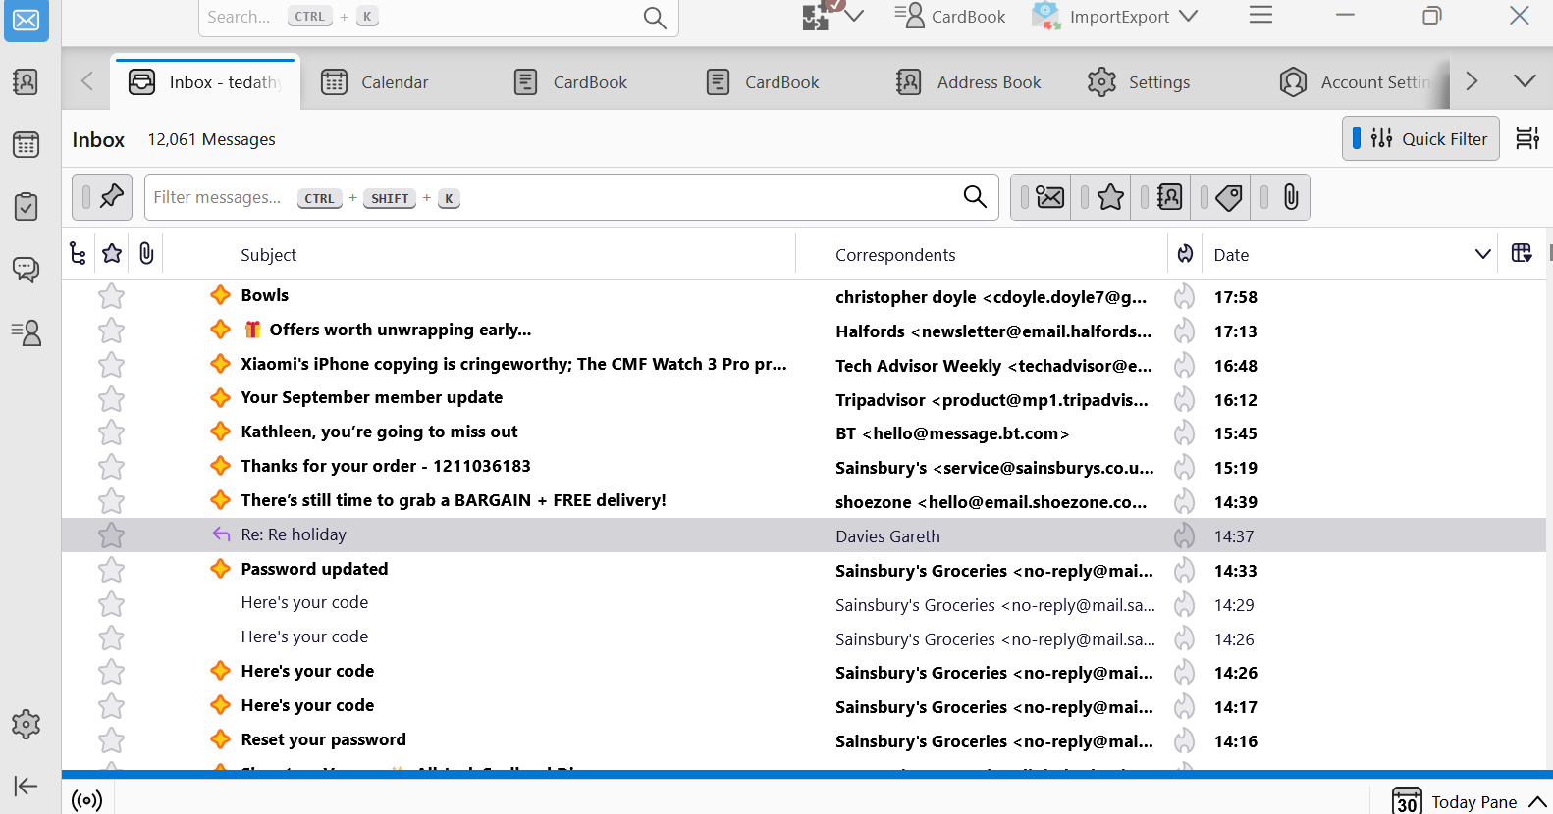Image resolution: width=1553 pixels, height=814 pixels.
Task: Open Chat from the left sidebar
Action: pos(26,270)
